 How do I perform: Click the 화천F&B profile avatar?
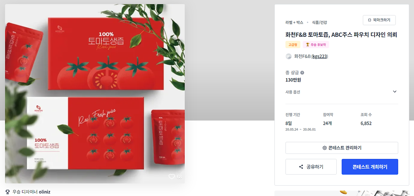[289, 56]
